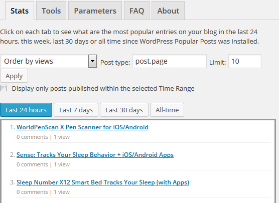279x203 pixels.
Task: Open WorldPenScan X Pen Scanner post link
Action: [x=82, y=127]
